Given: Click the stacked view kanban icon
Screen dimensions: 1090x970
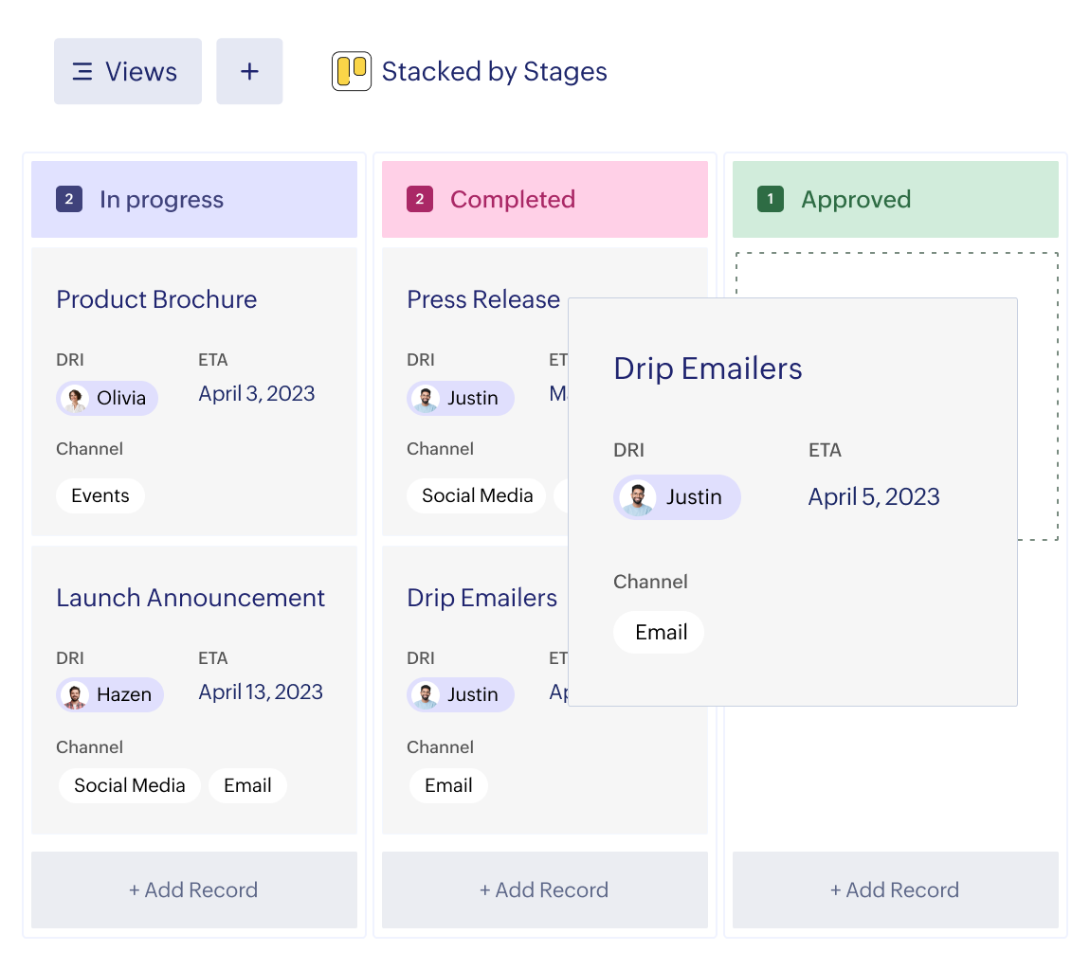Looking at the screenshot, I should pyautogui.click(x=351, y=72).
